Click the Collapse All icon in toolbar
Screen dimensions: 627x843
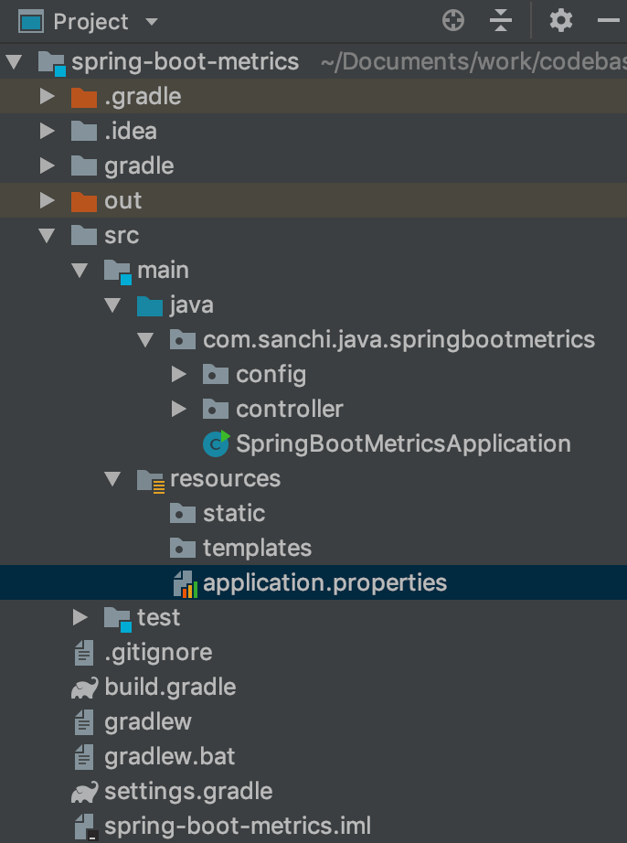coord(502,21)
